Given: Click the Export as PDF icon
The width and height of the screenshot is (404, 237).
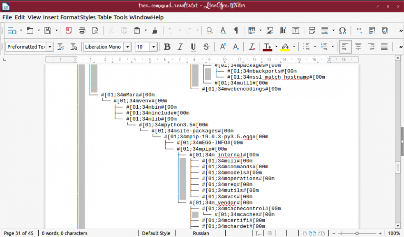Looking at the screenshot, I should coord(69,30).
